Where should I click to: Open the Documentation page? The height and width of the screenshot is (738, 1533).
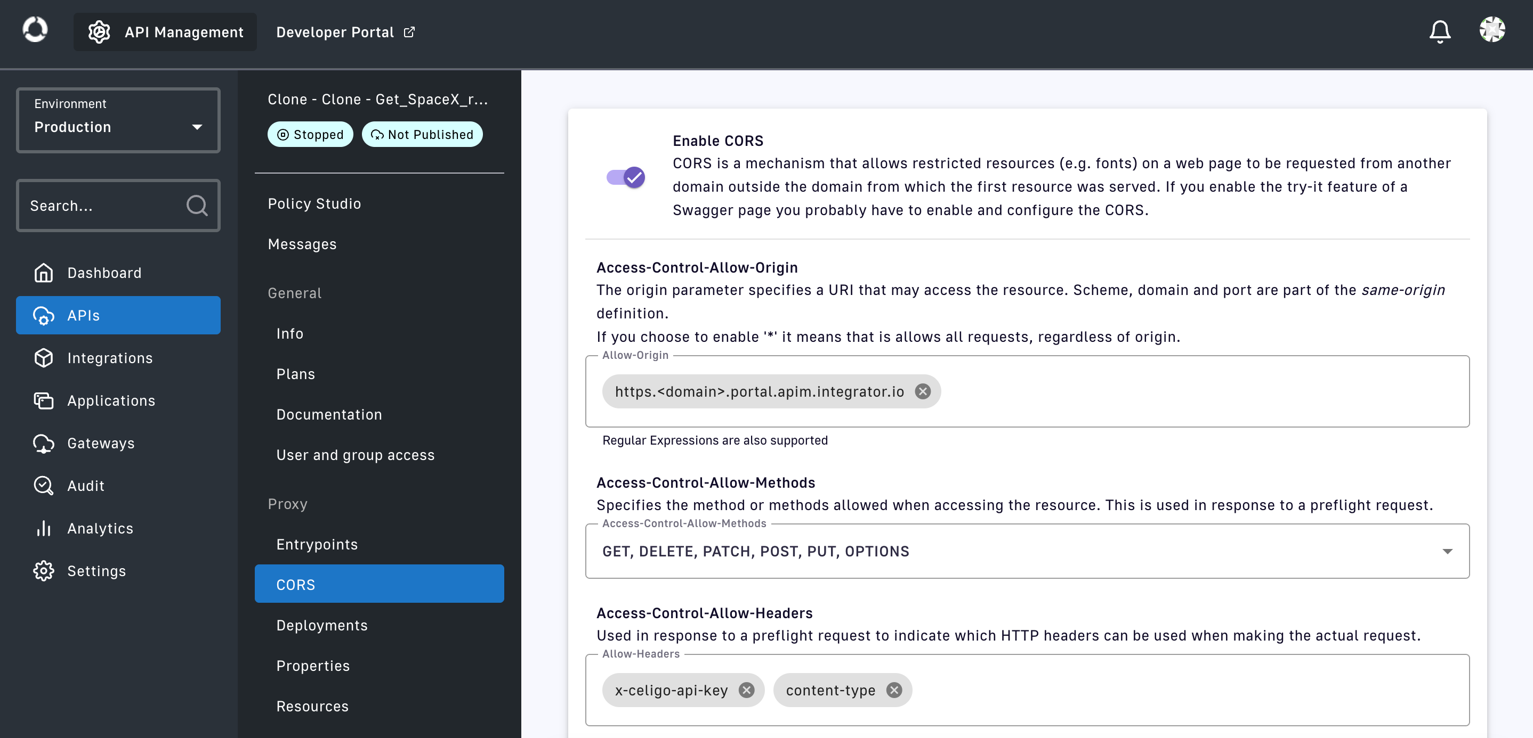click(x=379, y=414)
